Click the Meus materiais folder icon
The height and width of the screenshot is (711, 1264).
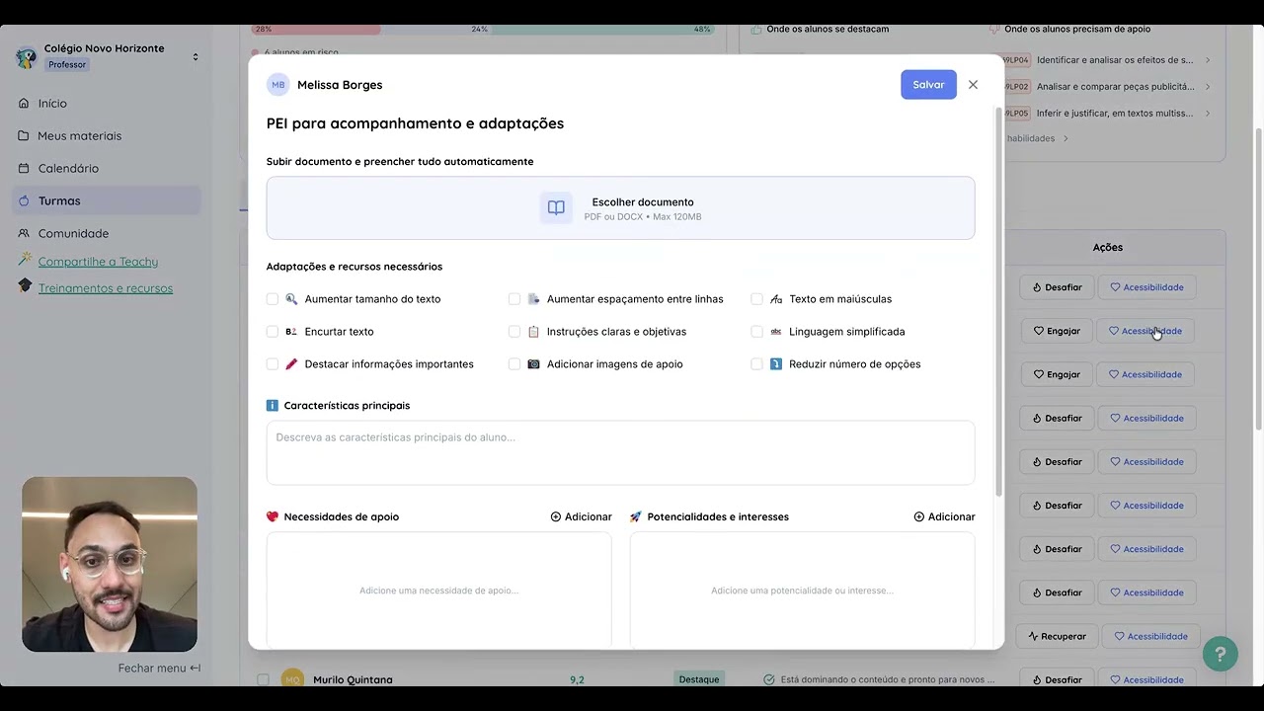24,135
